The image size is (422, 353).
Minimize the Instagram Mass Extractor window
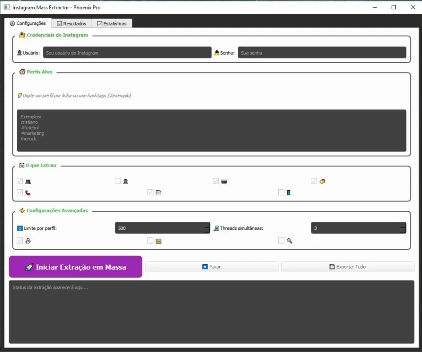(374, 7)
